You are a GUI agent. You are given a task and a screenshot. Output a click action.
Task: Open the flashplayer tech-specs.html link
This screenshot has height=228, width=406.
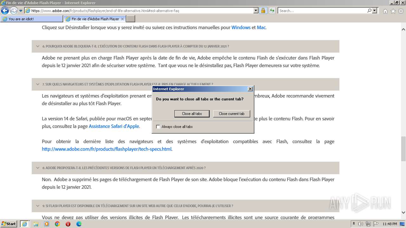click(107, 149)
